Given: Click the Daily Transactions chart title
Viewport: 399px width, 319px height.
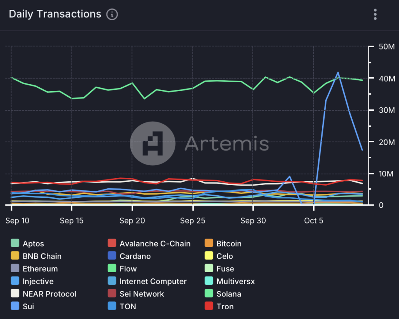Looking at the screenshot, I should (x=55, y=14).
